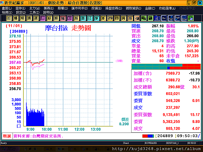Screen dimensions: 203x152
Task: Open the 證券(E) menu
Action: click(x=20, y=8)
